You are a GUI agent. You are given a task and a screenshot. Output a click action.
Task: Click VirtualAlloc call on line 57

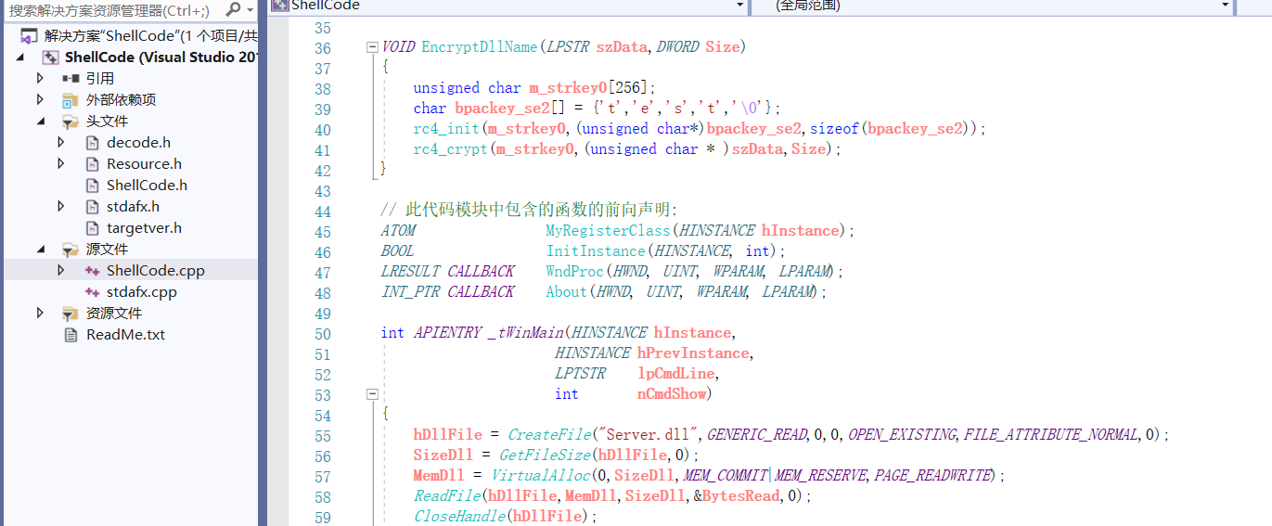coord(541,476)
